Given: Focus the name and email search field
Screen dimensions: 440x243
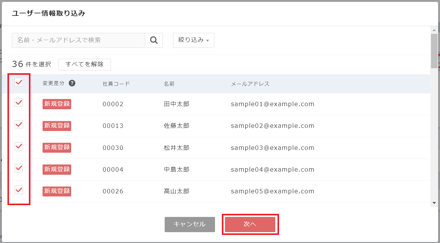Looking at the screenshot, I should coord(78,40).
